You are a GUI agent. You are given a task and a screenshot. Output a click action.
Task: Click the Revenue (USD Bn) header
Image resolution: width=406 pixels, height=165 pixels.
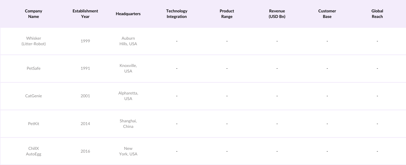click(x=277, y=14)
